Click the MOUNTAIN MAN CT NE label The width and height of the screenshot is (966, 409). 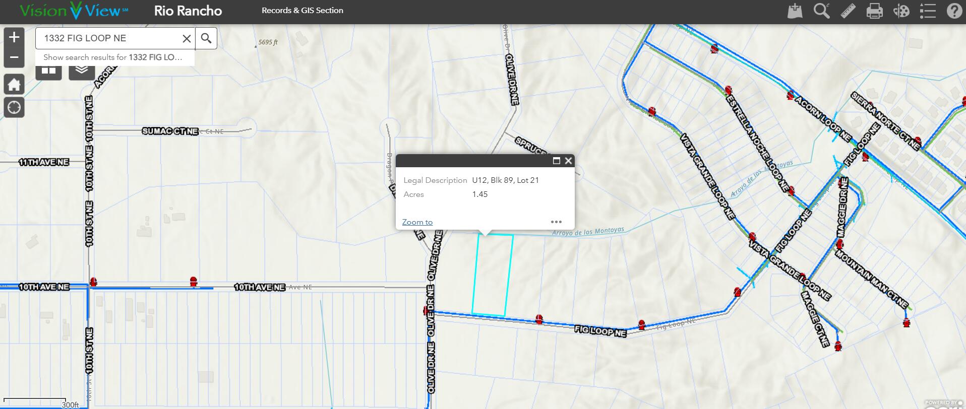(x=872, y=279)
